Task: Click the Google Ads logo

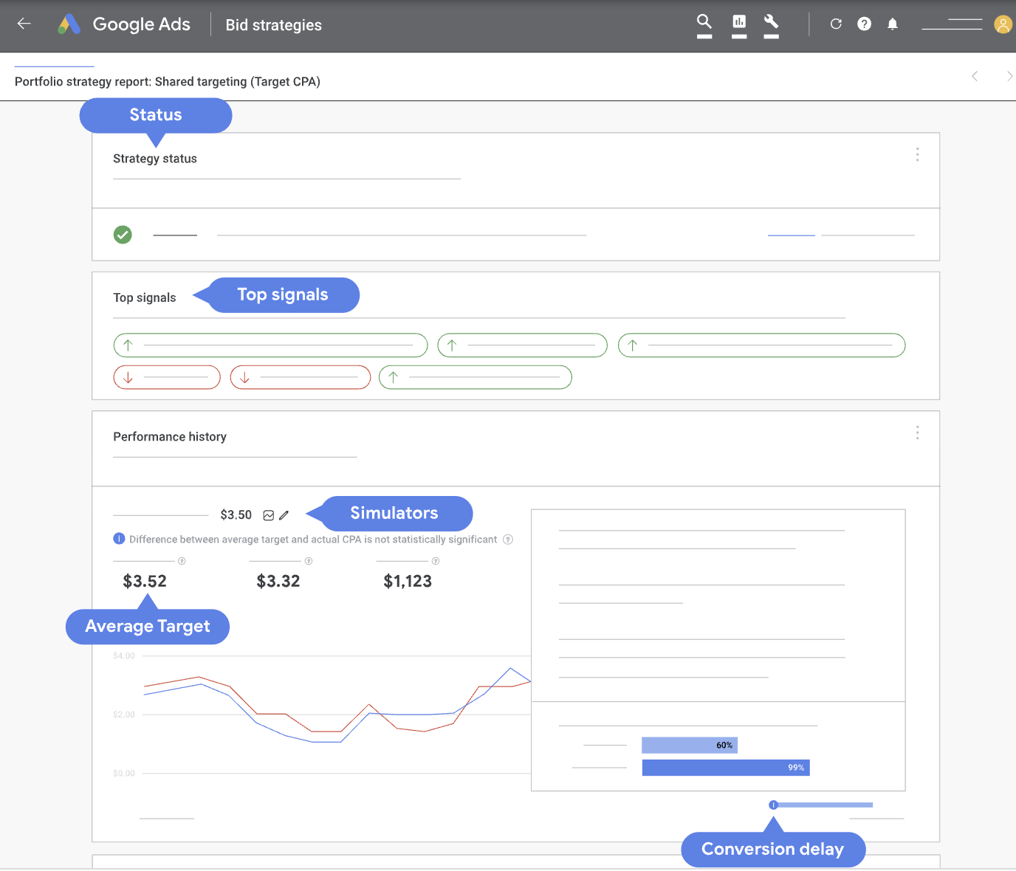Action: (69, 24)
